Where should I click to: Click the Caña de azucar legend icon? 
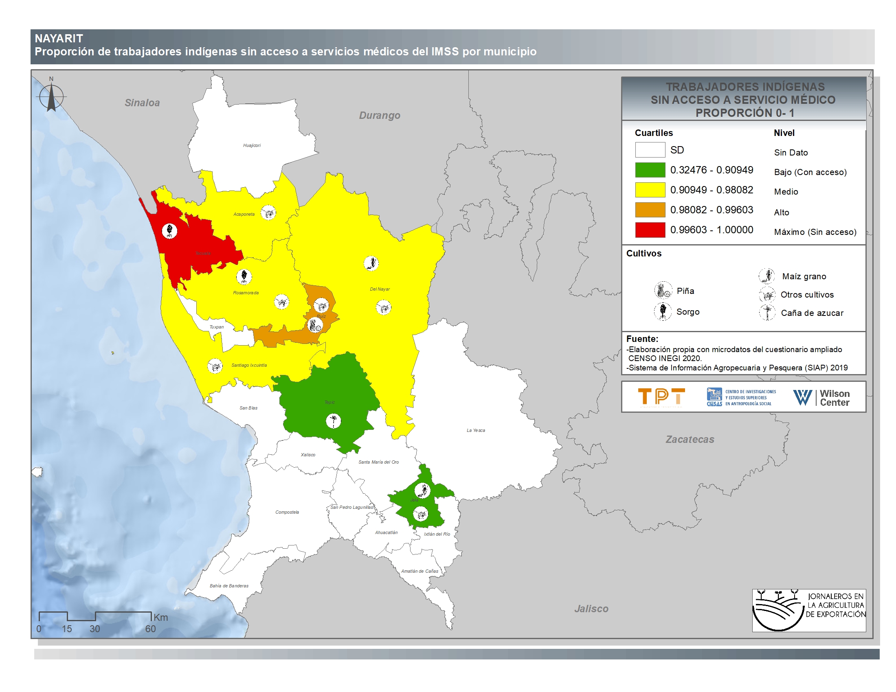[x=767, y=312]
